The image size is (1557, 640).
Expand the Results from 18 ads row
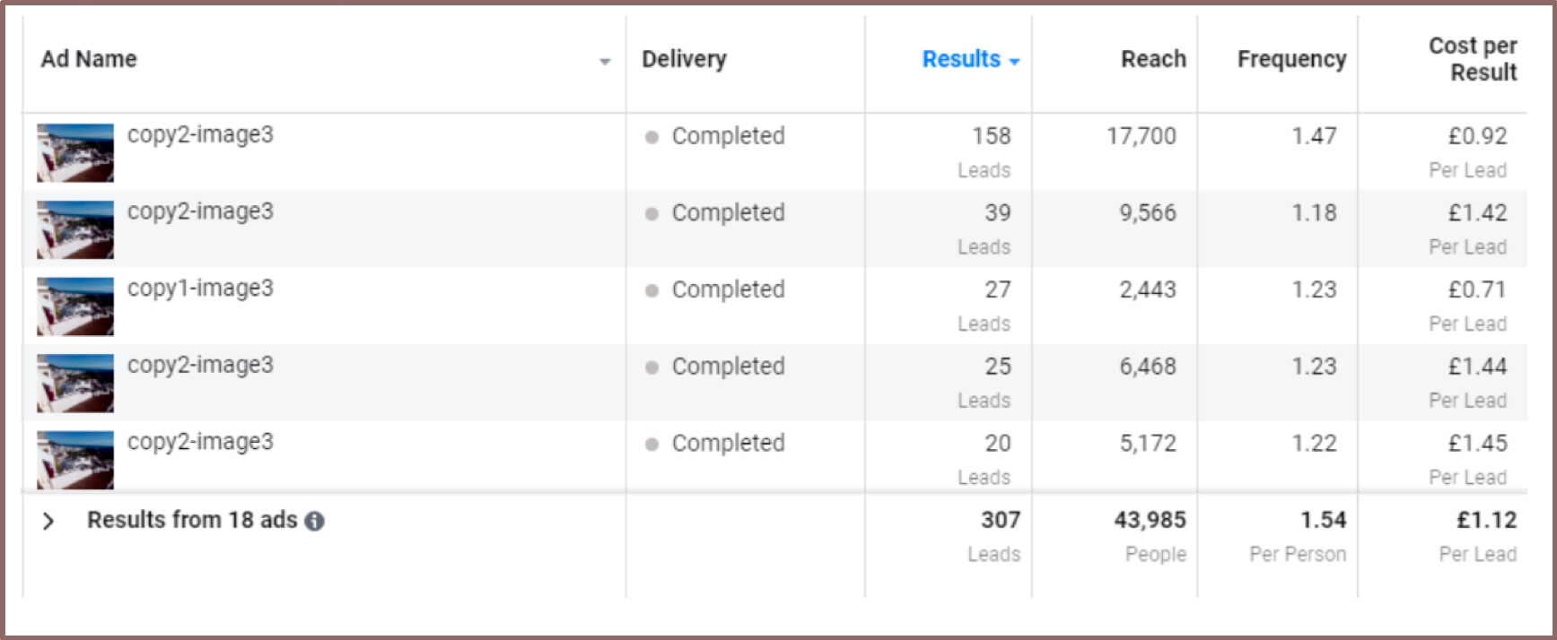tap(48, 521)
